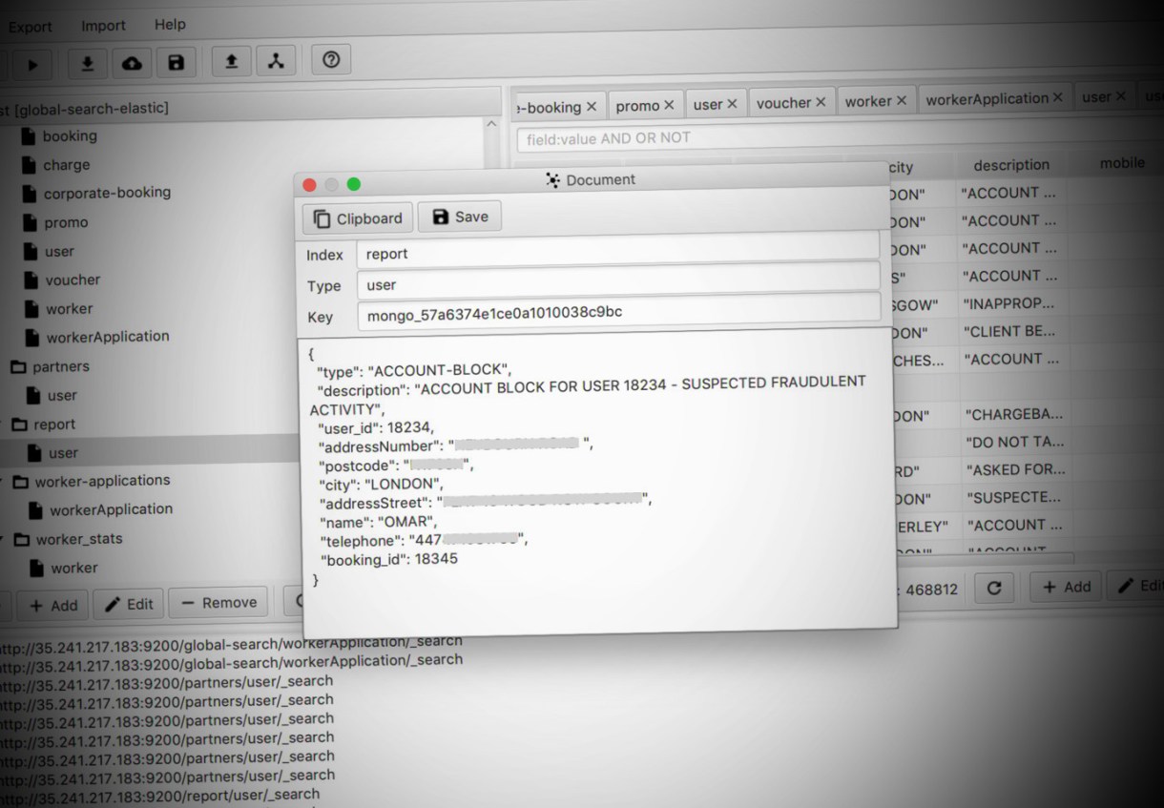Image resolution: width=1164 pixels, height=808 pixels.
Task: Close the voucher tab
Action: point(821,102)
